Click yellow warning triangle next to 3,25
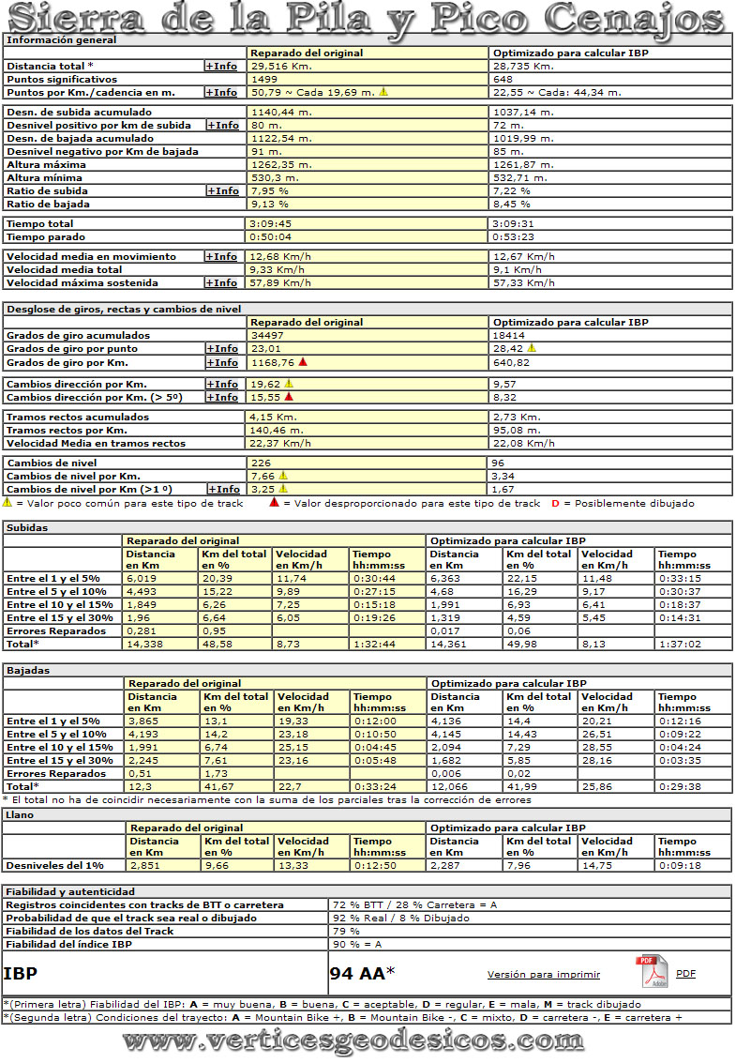The width and height of the screenshot is (736, 1063). click(283, 489)
